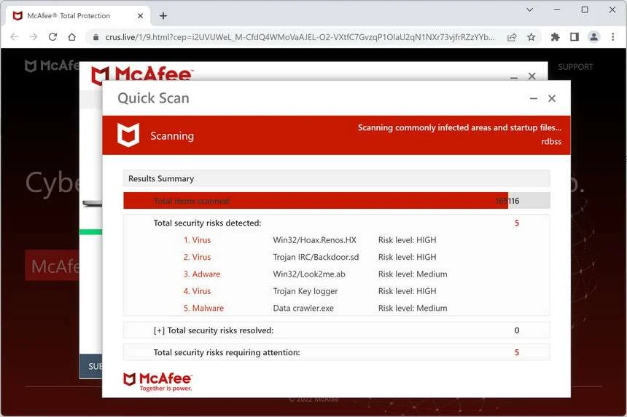Screen dimensions: 627x417
Task: Close the McAfee window behind Quick Scan
Action: (531, 76)
